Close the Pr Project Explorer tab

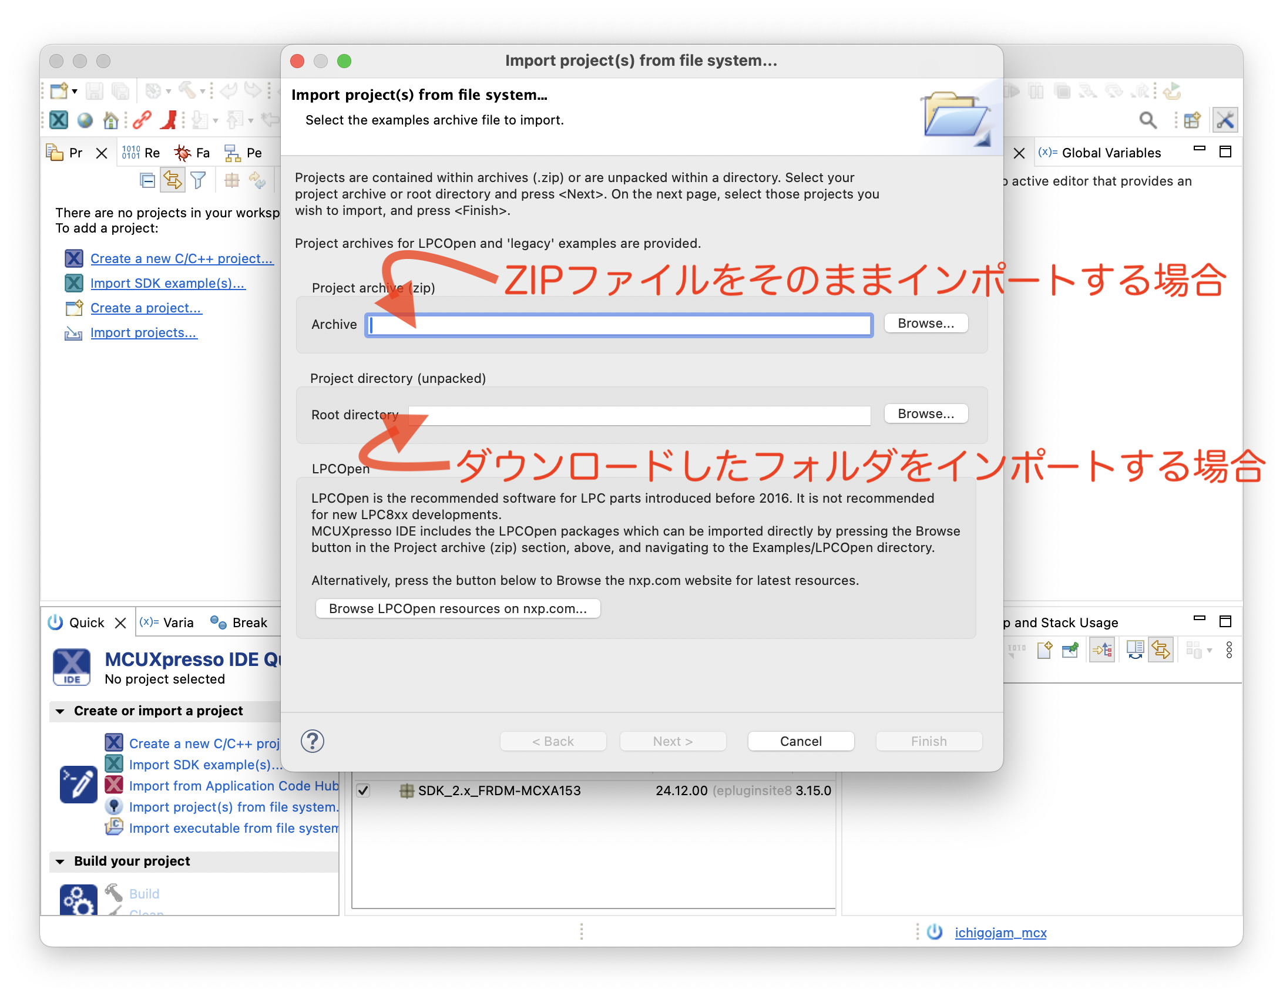[x=102, y=153]
